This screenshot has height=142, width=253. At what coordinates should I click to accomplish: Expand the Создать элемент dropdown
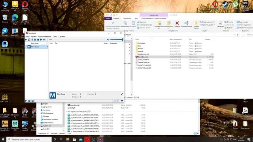207,22
